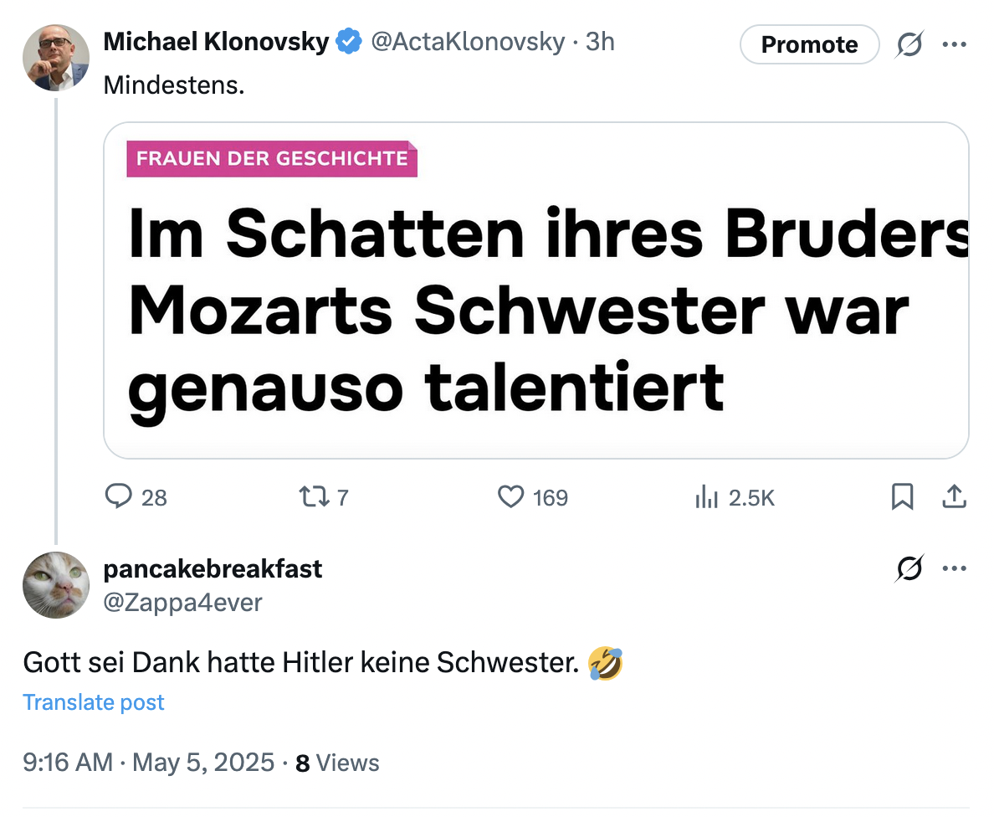994x817 pixels.
Task: Click Translate post link
Action: (94, 702)
